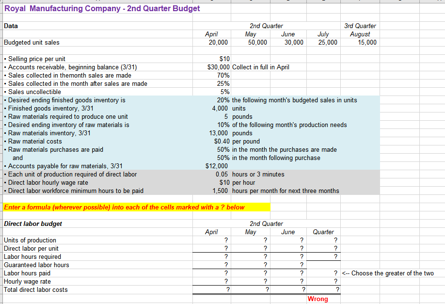The image size is (445, 304).
Task: Select "the following month's budgeted sales in units" note
Action: coord(294,100)
